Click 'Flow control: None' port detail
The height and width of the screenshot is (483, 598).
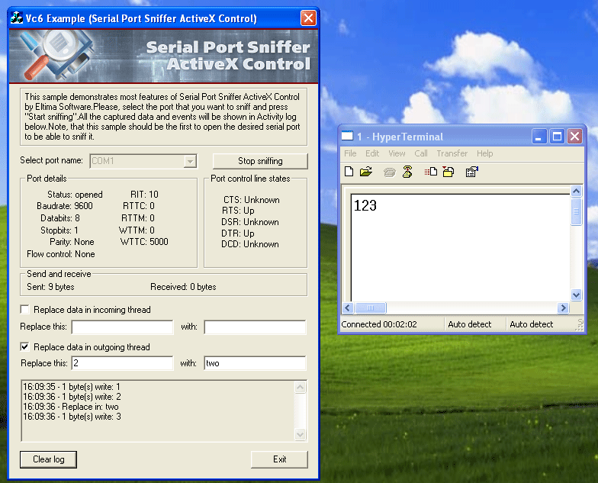pyautogui.click(x=61, y=254)
